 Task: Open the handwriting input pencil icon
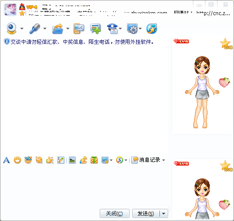click(61, 160)
